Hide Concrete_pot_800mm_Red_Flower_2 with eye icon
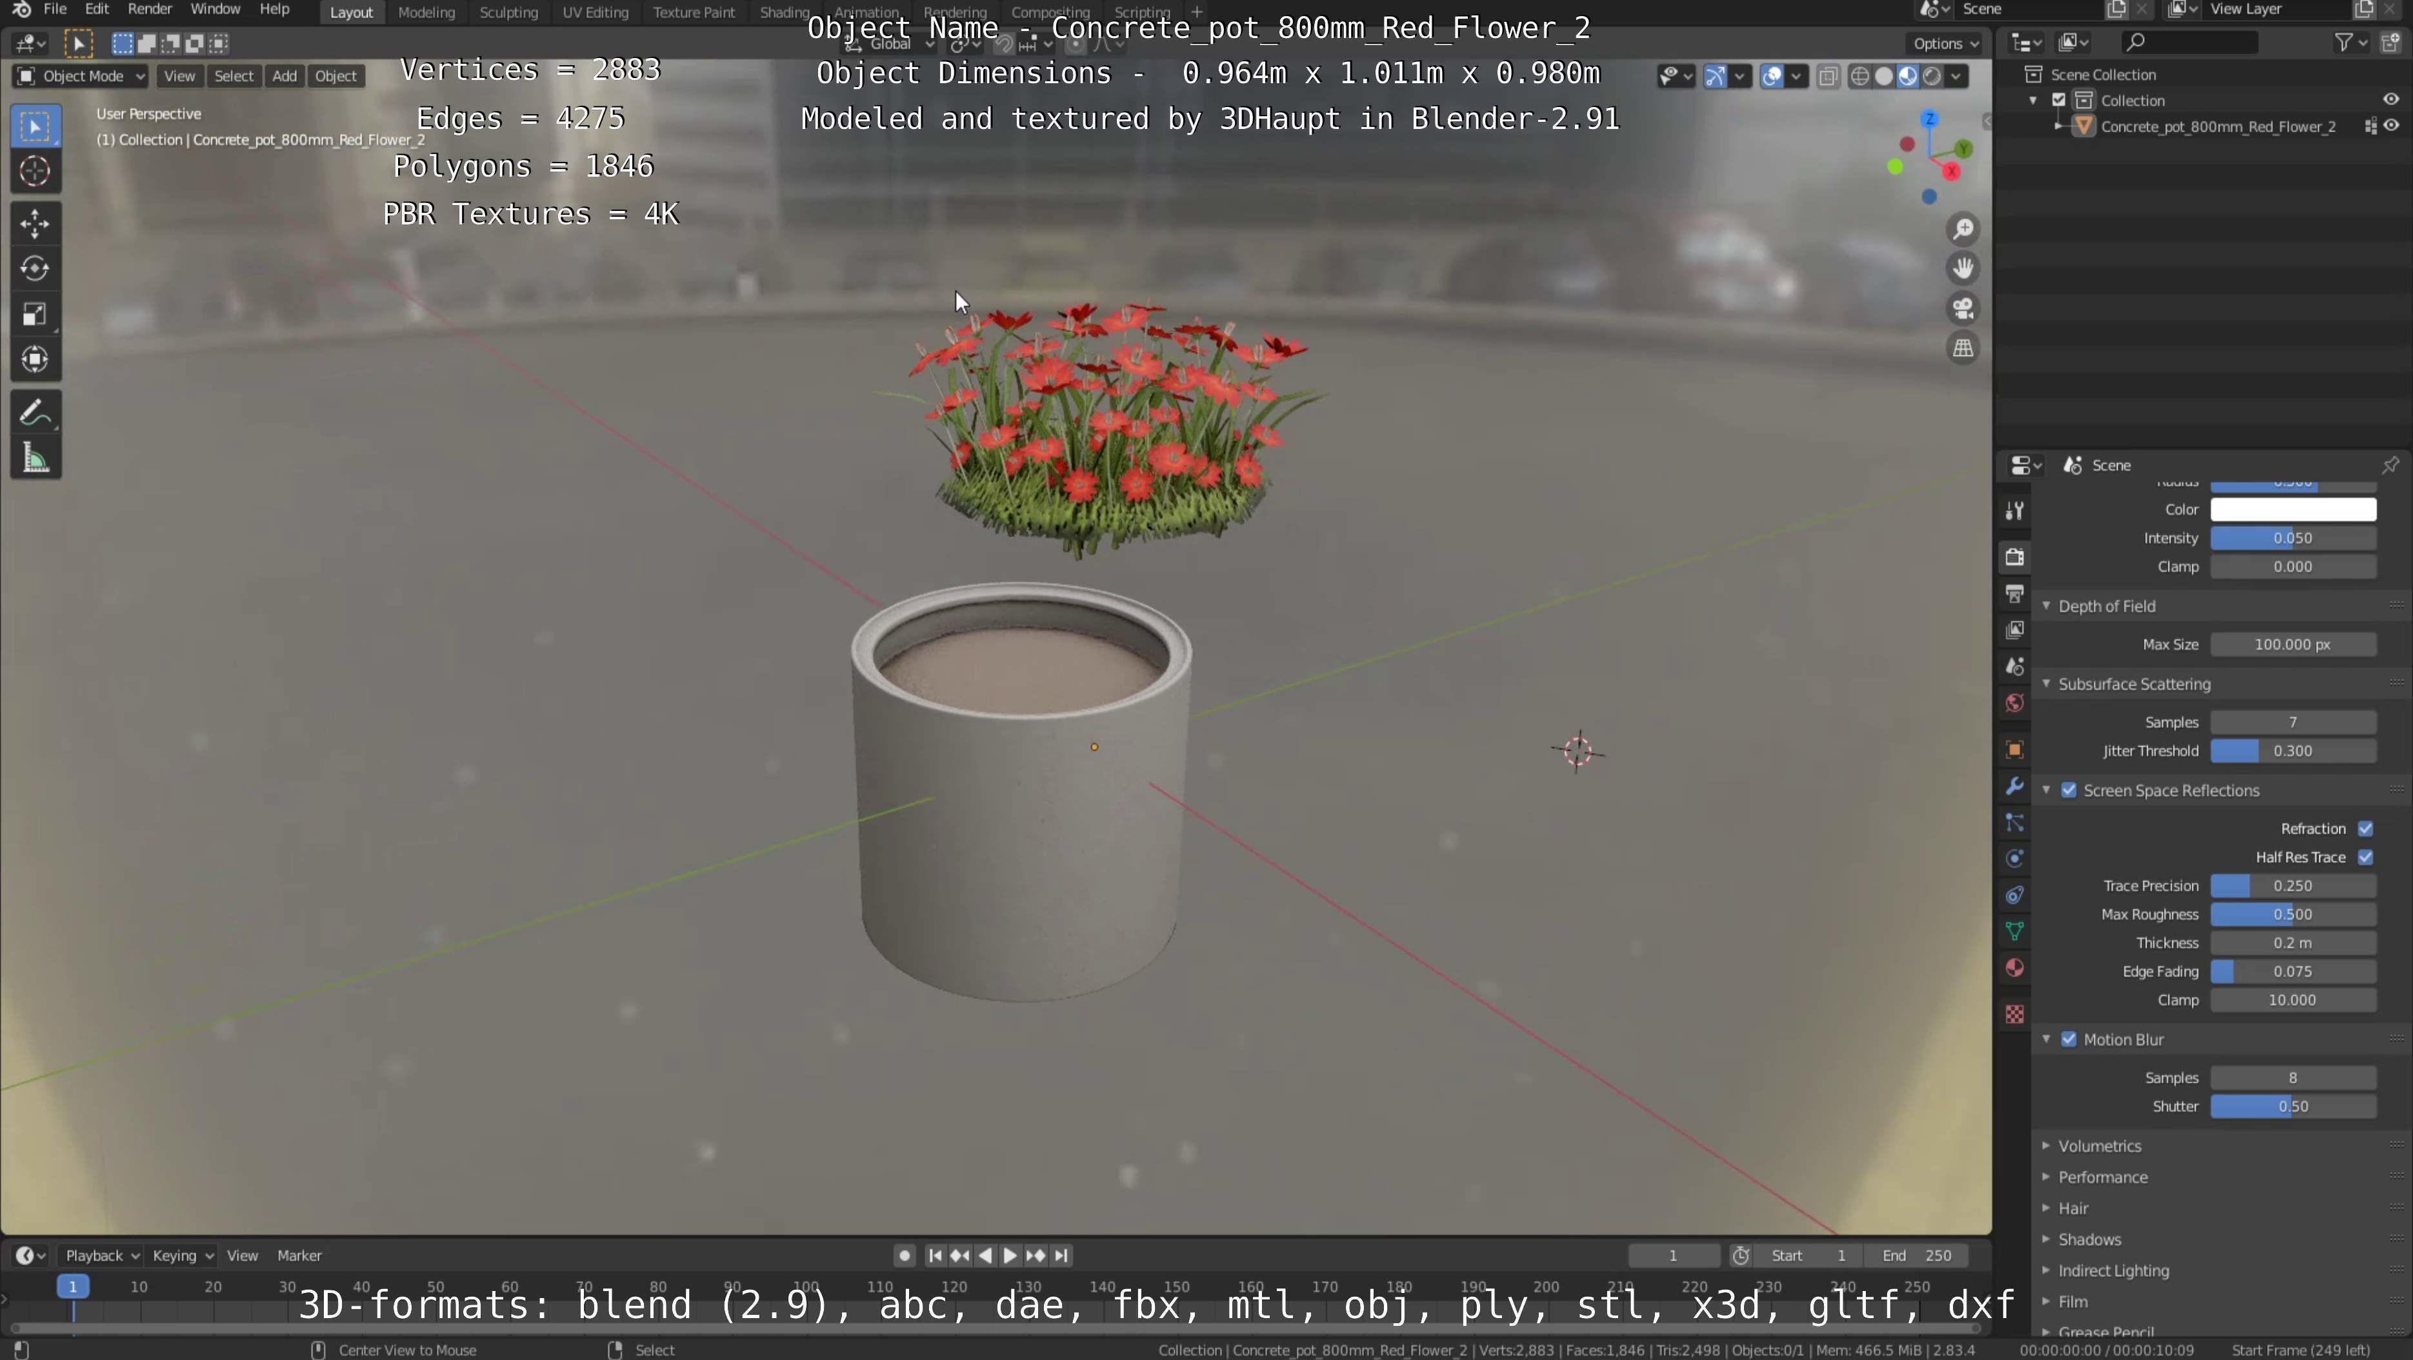The height and width of the screenshot is (1360, 2413). (2390, 125)
